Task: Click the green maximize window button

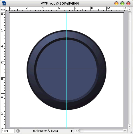Action: click(x=122, y=3)
